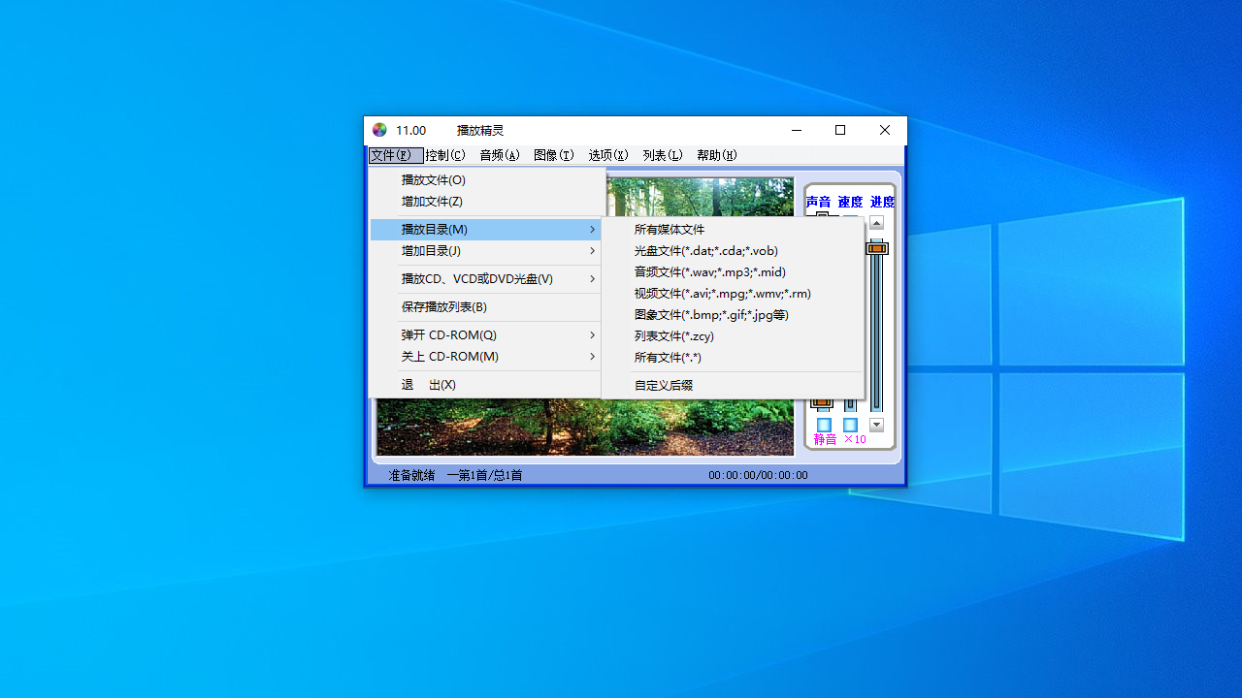The height and width of the screenshot is (698, 1242).
Task: Click the down arrow below the 进度 slider
Action: click(x=876, y=424)
